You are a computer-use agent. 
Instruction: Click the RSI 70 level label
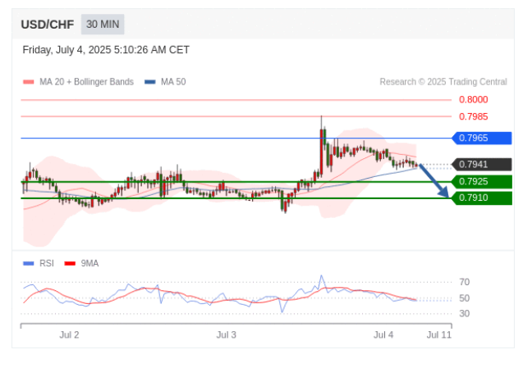464,282
